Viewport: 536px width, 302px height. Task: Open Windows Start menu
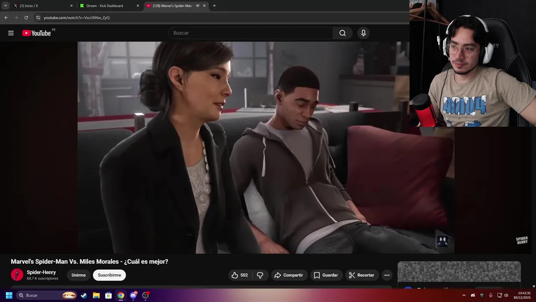click(9, 295)
